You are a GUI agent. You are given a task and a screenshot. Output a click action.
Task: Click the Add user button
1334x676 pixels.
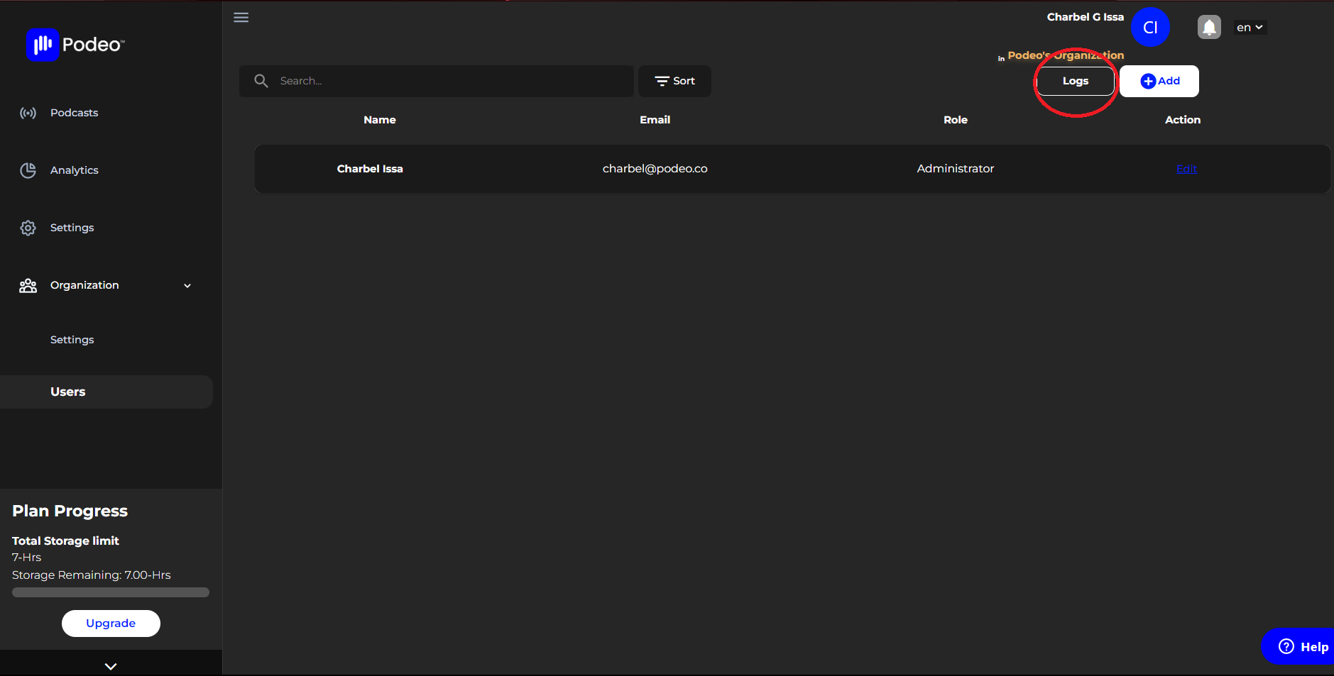coord(1159,81)
